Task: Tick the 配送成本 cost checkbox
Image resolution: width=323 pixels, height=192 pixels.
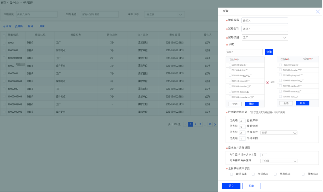Action: pyautogui.click(x=231, y=174)
